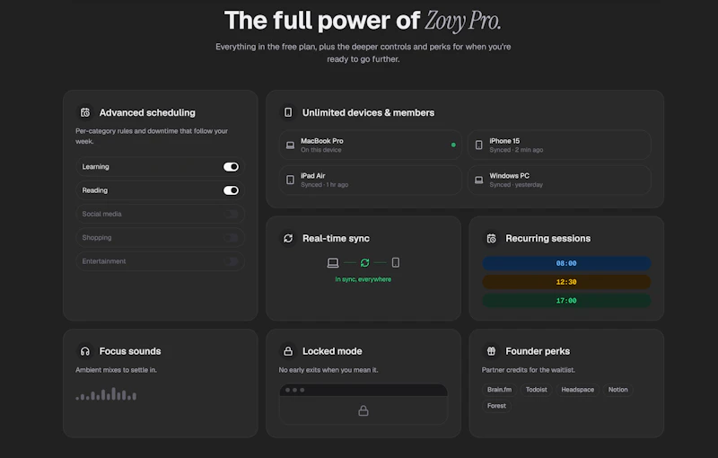Image resolution: width=718 pixels, height=458 pixels.
Task: Click the 'Unlimited devices & members' heading
Action: [x=368, y=112]
